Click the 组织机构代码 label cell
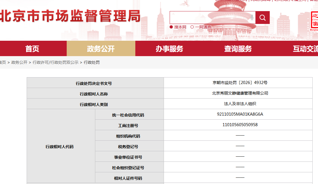 coord(129,135)
